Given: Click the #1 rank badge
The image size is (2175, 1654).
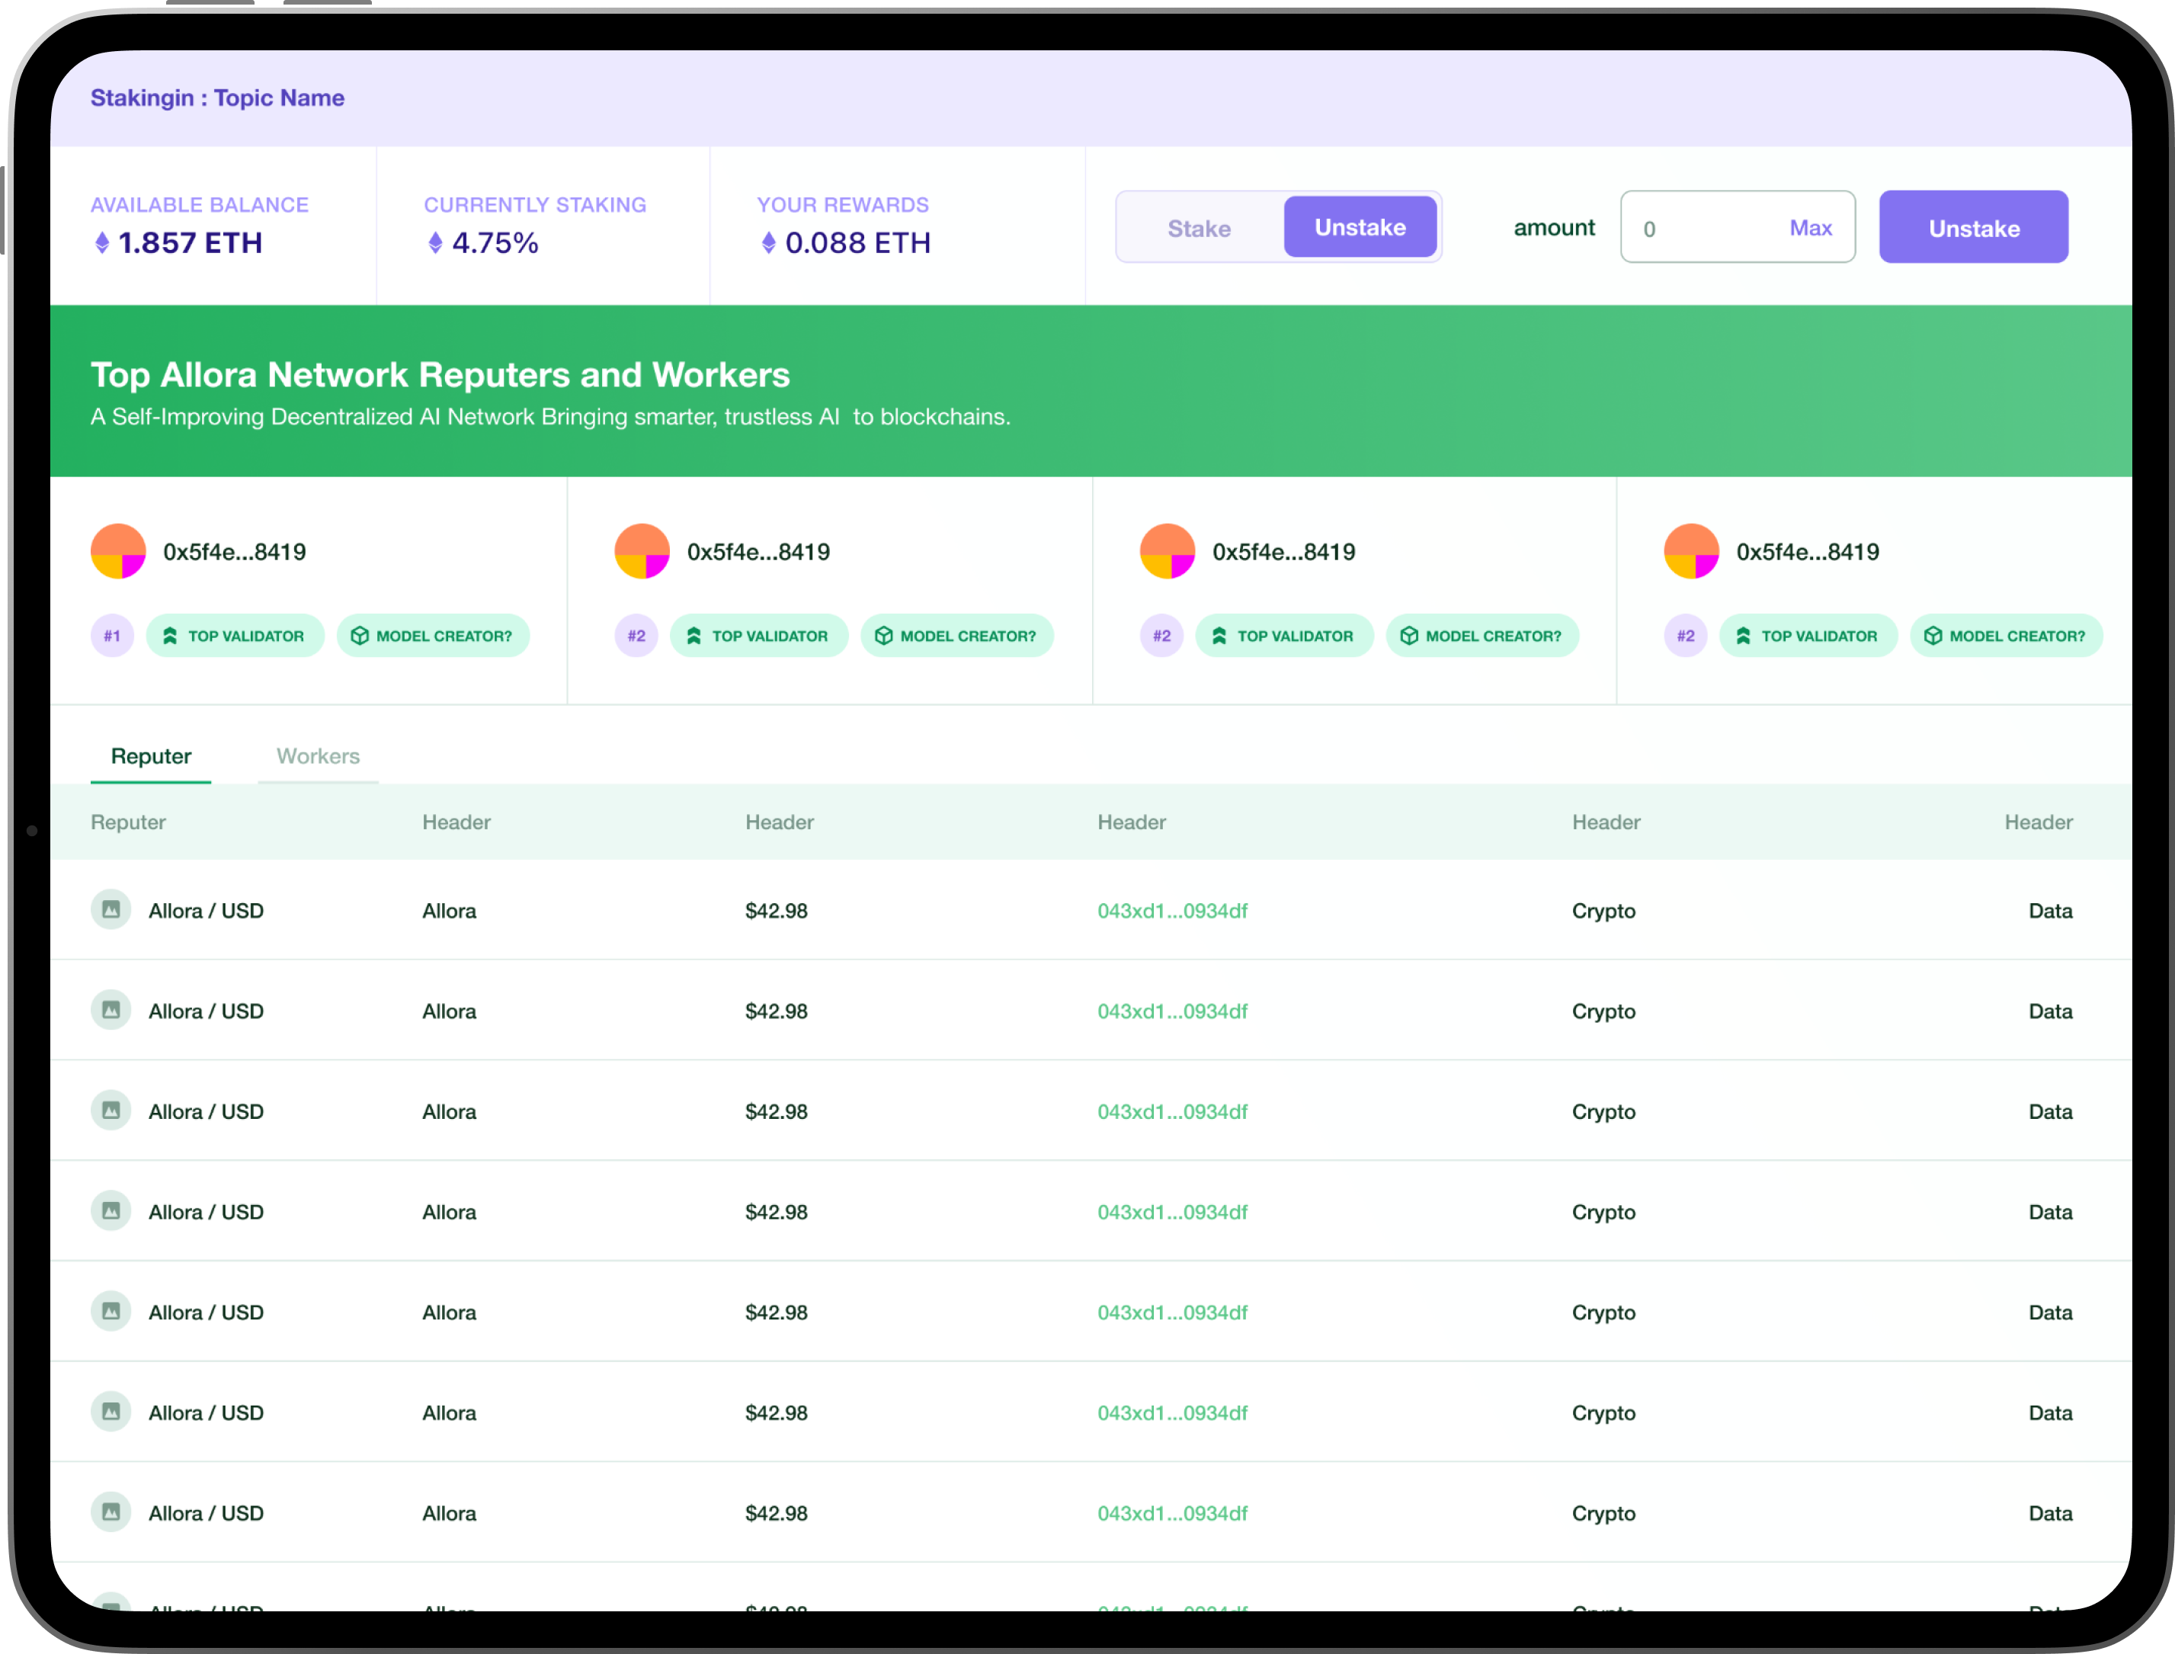Looking at the screenshot, I should point(112,636).
